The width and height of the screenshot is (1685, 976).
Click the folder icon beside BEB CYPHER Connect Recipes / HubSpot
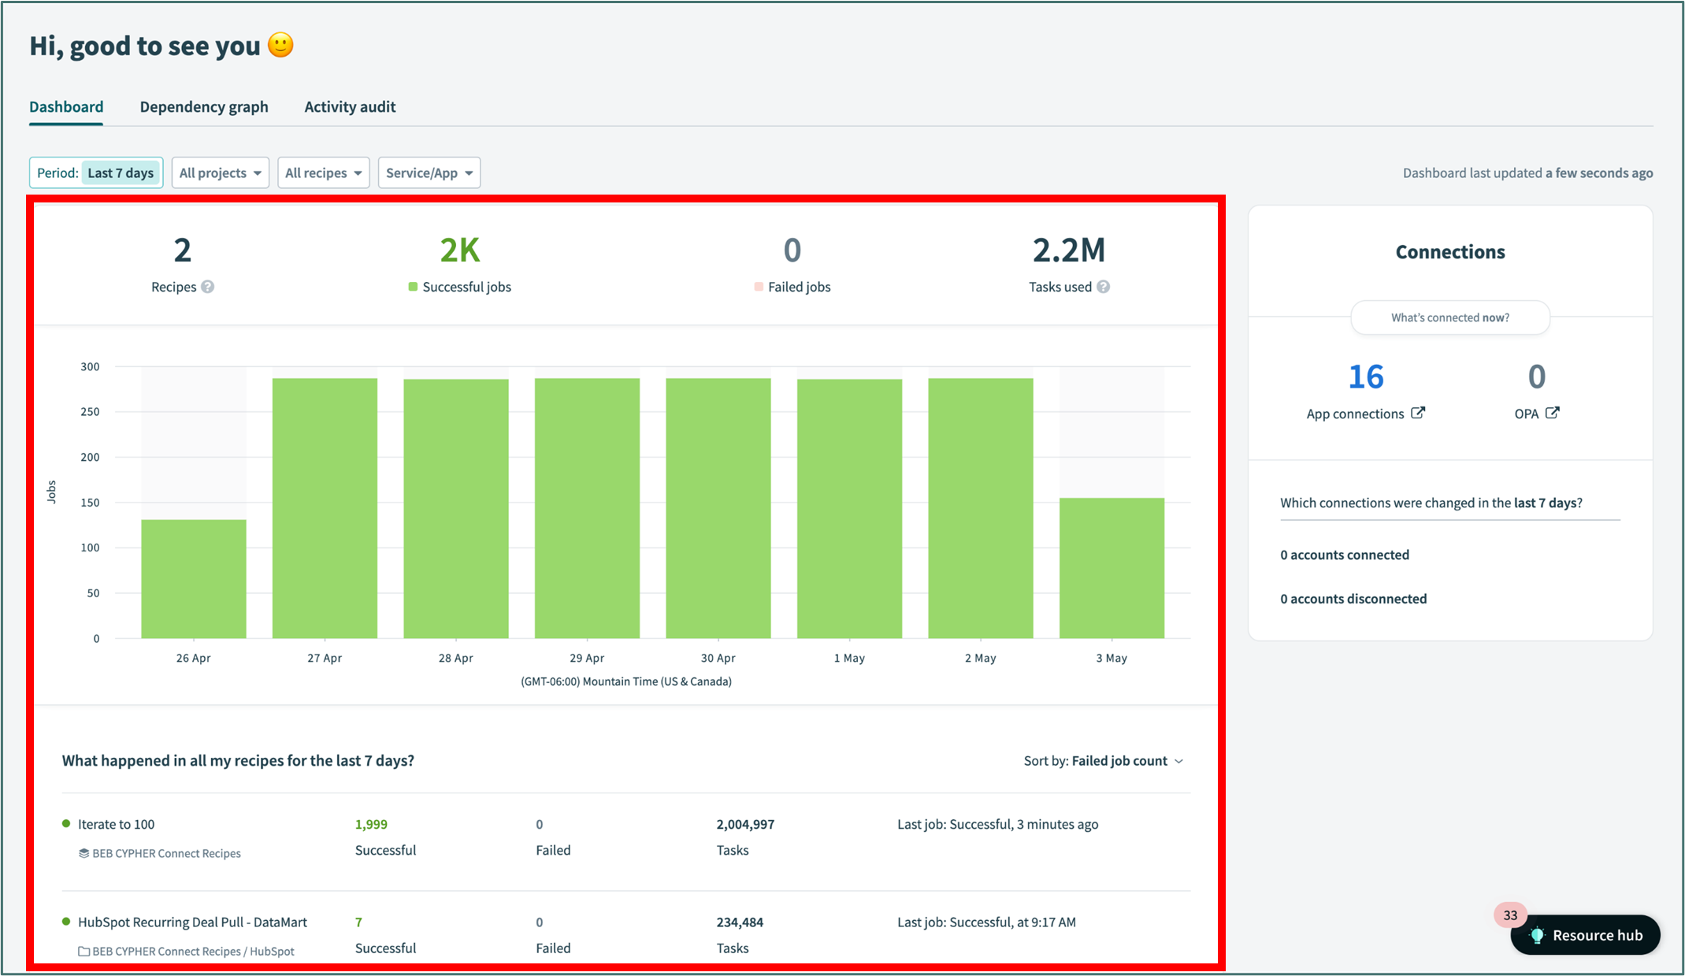(x=84, y=951)
